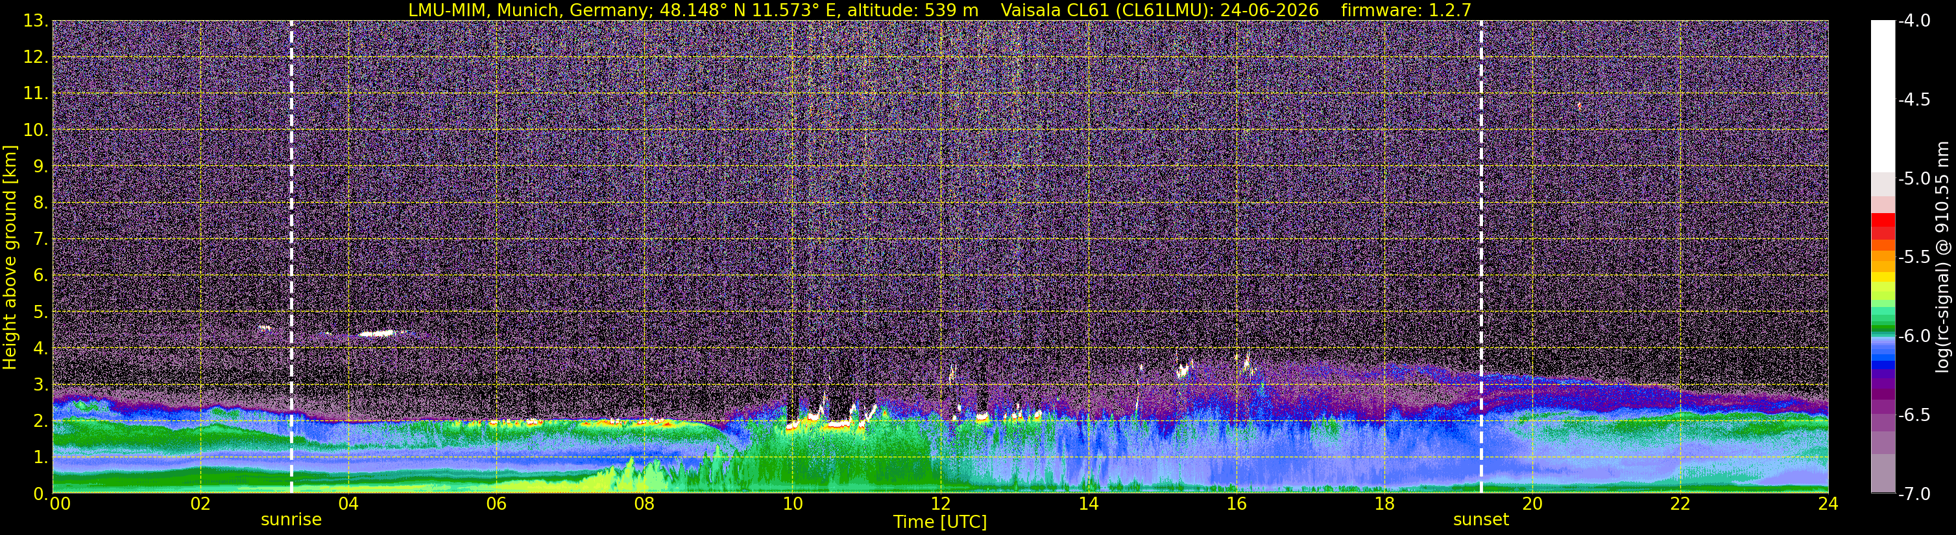
Task: Click the '13.' height axis tick label
Action: pyautogui.click(x=36, y=21)
